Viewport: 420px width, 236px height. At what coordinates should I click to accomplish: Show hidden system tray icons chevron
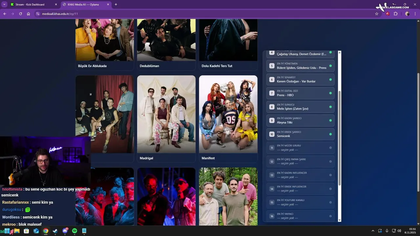(373, 231)
